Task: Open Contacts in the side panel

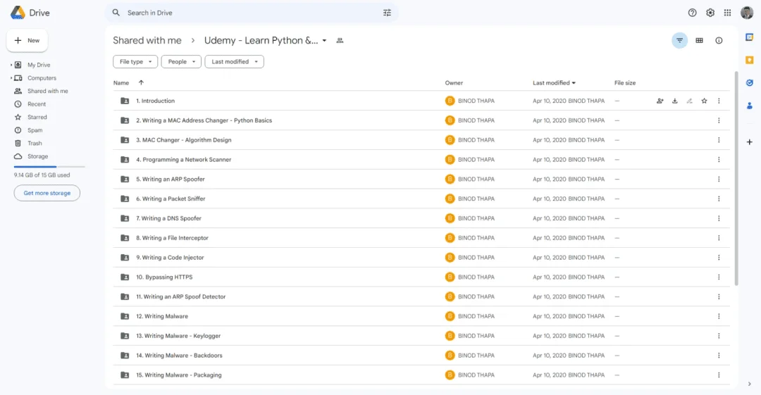Action: tap(749, 106)
